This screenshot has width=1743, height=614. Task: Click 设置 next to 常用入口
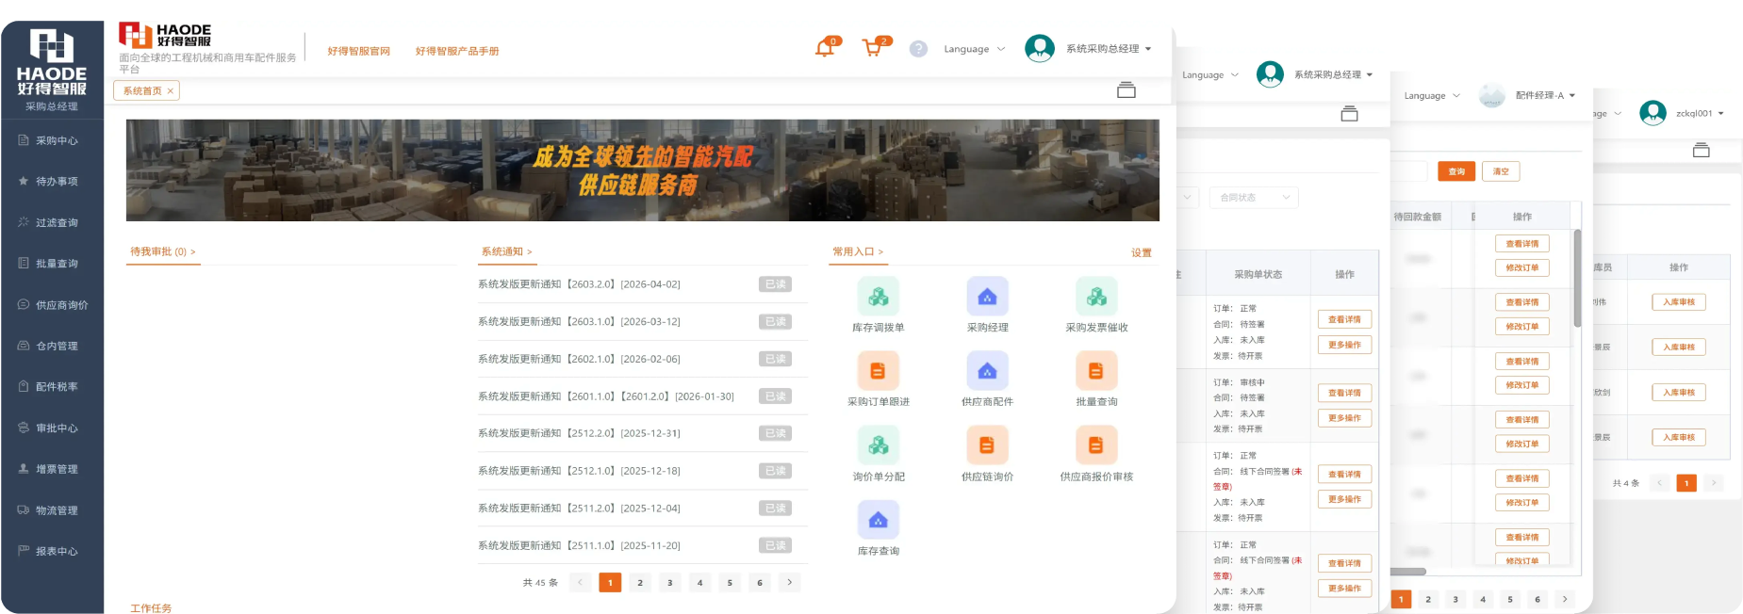[x=1142, y=252]
